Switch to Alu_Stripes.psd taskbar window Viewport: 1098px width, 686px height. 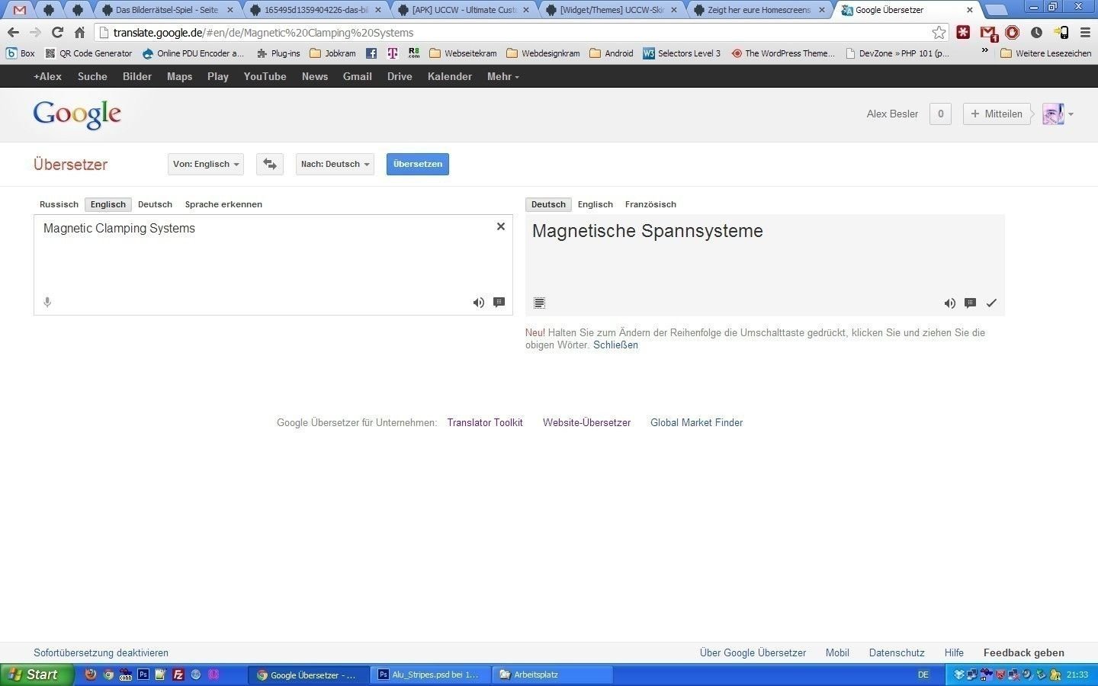(x=430, y=675)
